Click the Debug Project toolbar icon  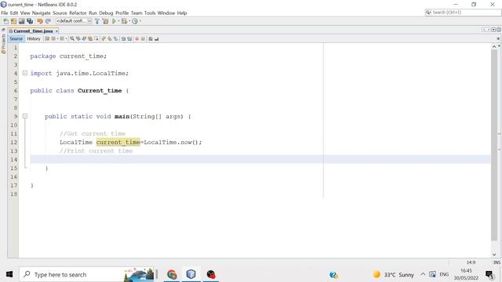click(x=124, y=21)
